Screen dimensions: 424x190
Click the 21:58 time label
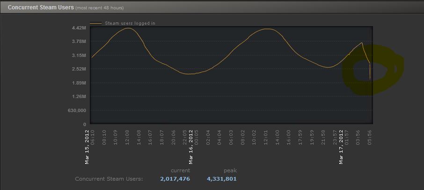click(x=323, y=138)
